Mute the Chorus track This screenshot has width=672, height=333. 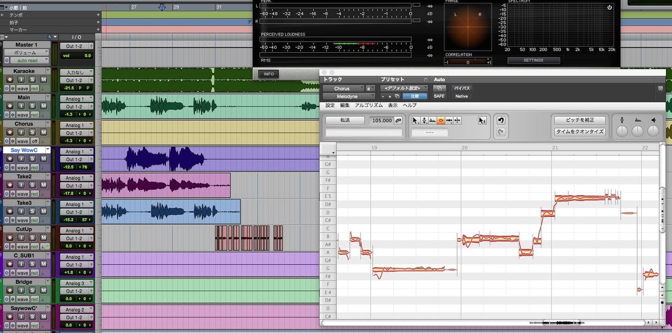(x=44, y=132)
